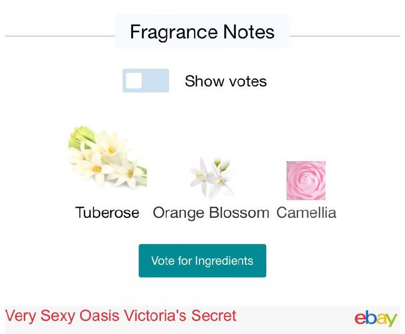Toggle the Show votes switch
Screen dimensions: 405x334
coord(145,81)
